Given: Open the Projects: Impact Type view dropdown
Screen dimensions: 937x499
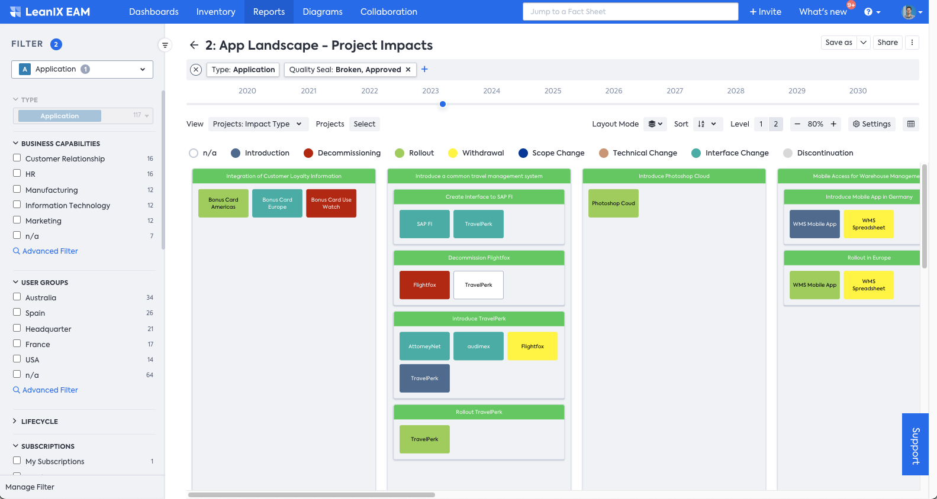Looking at the screenshot, I should [x=258, y=124].
